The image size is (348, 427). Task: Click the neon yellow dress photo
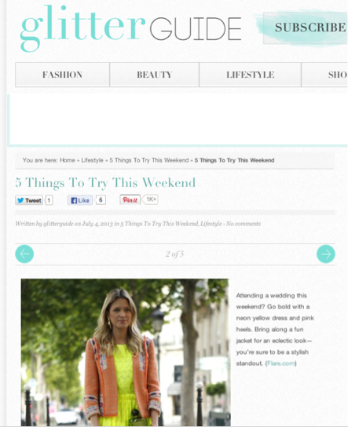point(126,352)
